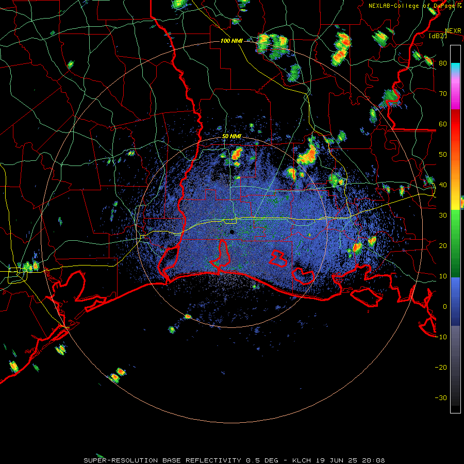Click the 30 value on the dBZ scale
The width and height of the screenshot is (464, 464).
[x=443, y=215]
